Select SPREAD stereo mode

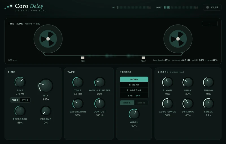[134, 85]
